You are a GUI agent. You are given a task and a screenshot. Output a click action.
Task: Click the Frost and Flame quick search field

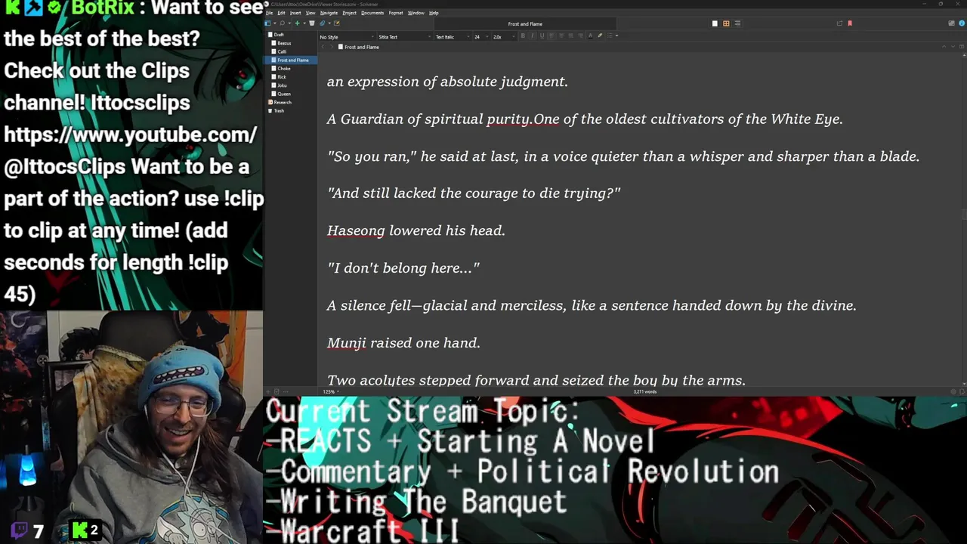pyautogui.click(x=525, y=24)
